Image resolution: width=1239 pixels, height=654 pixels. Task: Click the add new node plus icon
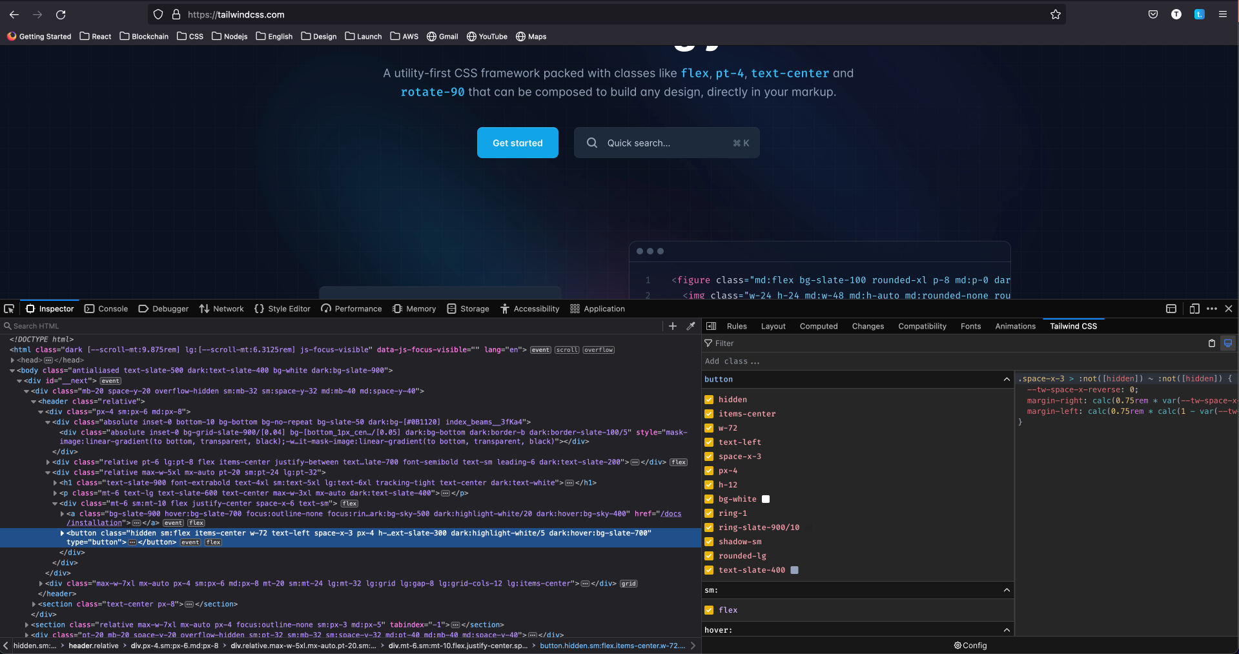[x=673, y=326]
